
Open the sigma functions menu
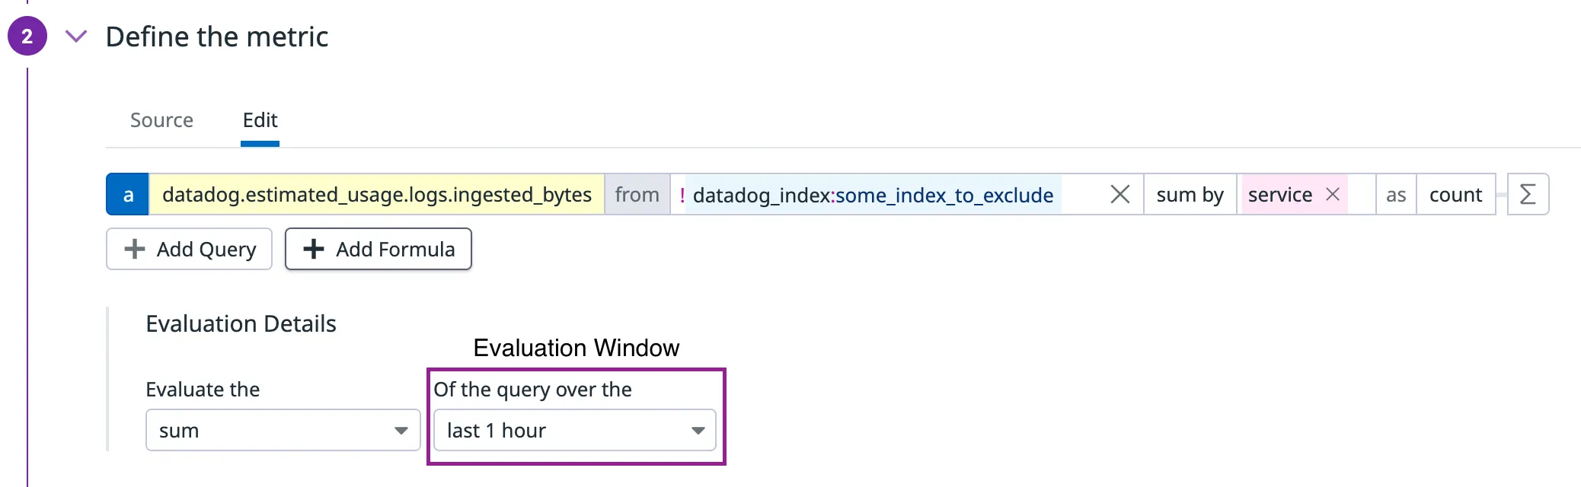[x=1528, y=195]
